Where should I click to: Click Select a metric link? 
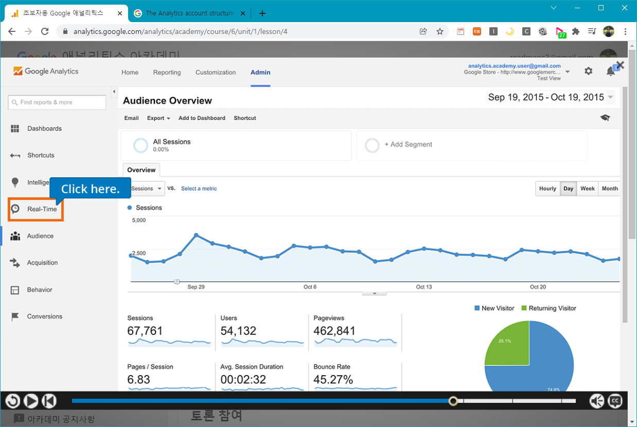(199, 189)
